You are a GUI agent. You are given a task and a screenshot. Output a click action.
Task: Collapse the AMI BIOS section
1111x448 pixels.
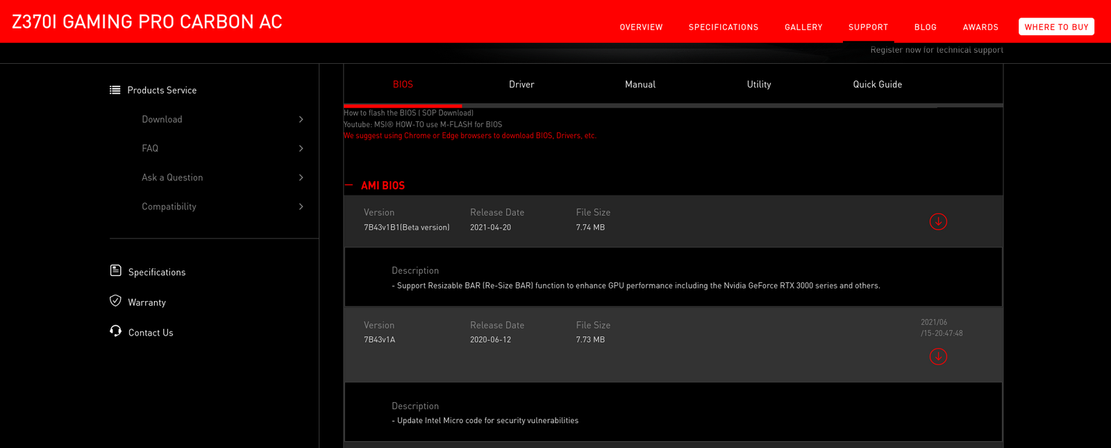[349, 186]
